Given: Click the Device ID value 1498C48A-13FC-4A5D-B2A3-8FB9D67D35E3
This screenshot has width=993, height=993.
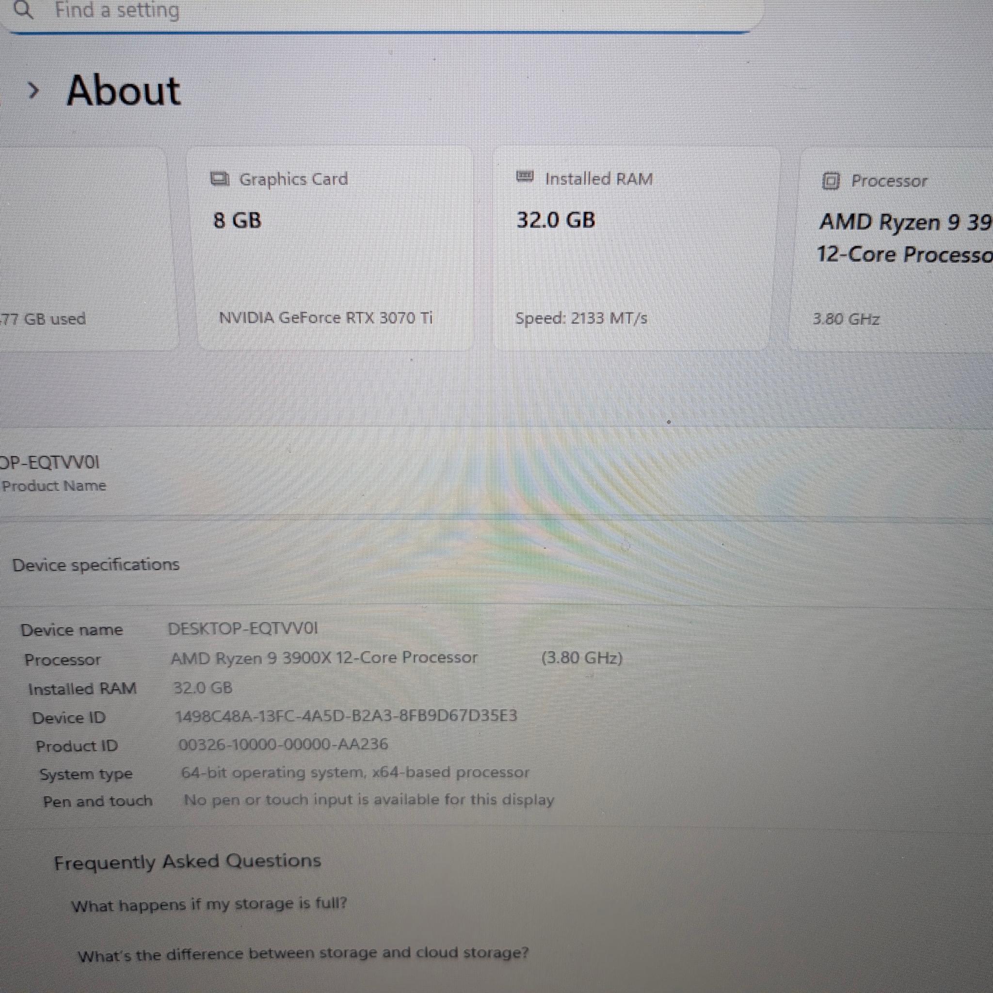Looking at the screenshot, I should click(346, 716).
